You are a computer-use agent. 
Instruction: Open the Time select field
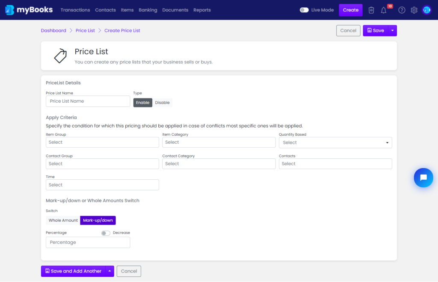click(x=102, y=185)
